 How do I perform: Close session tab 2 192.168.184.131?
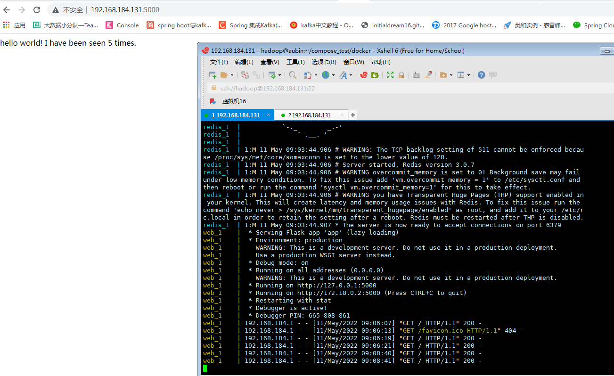pyautogui.click(x=342, y=114)
